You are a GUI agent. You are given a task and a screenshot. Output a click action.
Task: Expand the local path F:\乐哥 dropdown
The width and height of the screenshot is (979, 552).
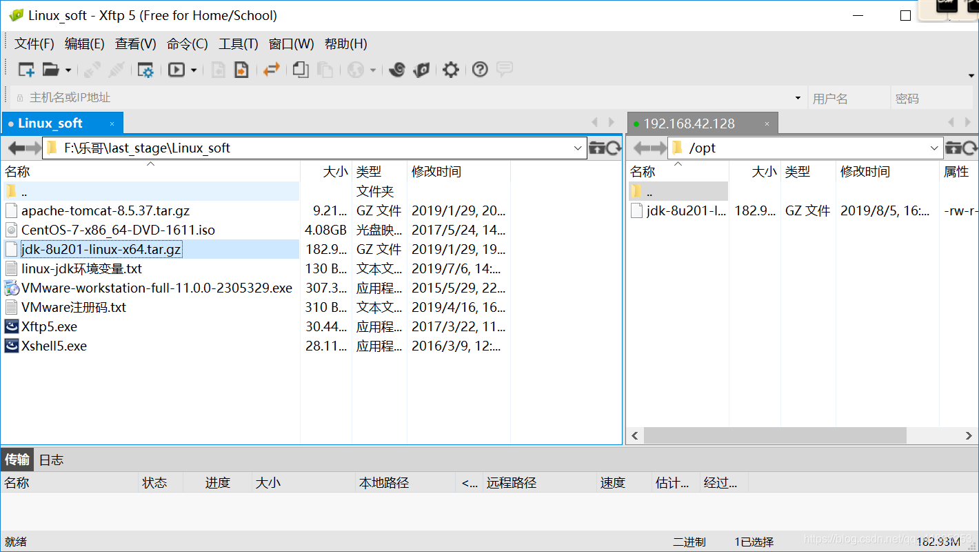(x=578, y=148)
